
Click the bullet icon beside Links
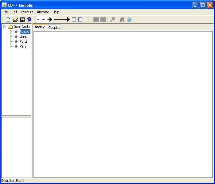16,37
